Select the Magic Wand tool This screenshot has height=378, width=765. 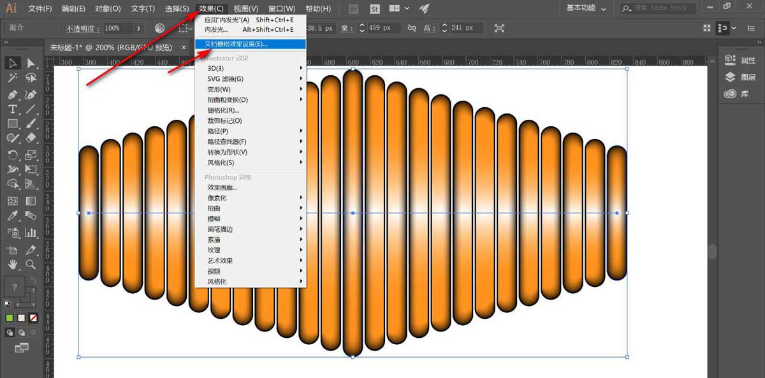coord(11,78)
